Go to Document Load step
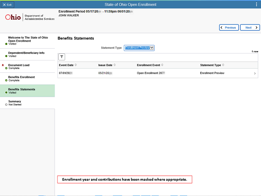Screen dimensions: 261x196 point(27,67)
